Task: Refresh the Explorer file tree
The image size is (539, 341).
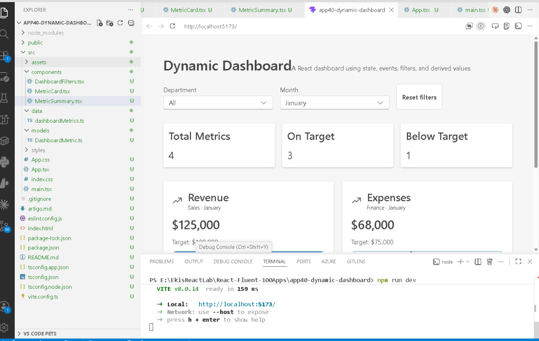Action: tap(121, 23)
